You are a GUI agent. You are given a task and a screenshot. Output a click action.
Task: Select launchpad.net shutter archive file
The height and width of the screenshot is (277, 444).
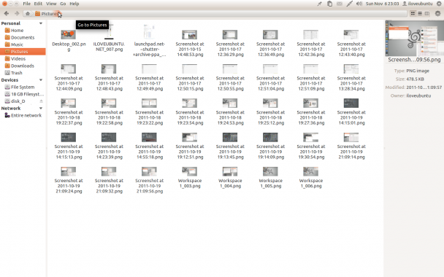click(x=149, y=41)
